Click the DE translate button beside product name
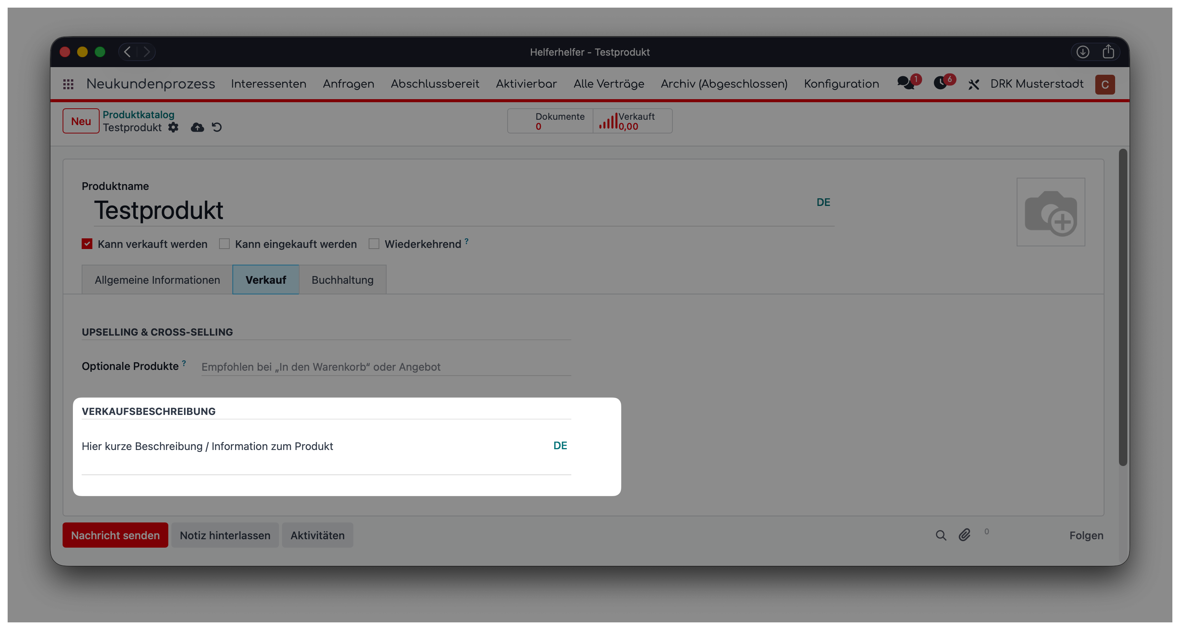 tap(823, 202)
